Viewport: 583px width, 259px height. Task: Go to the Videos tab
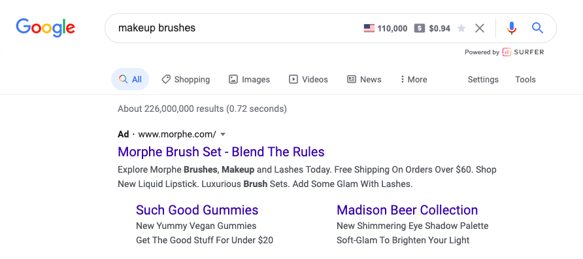pos(308,79)
